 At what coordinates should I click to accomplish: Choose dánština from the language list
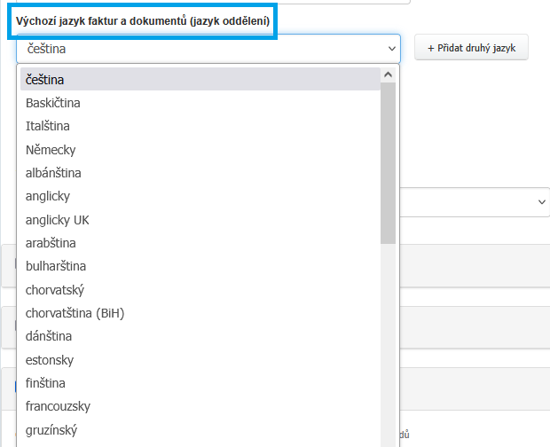[49, 336]
